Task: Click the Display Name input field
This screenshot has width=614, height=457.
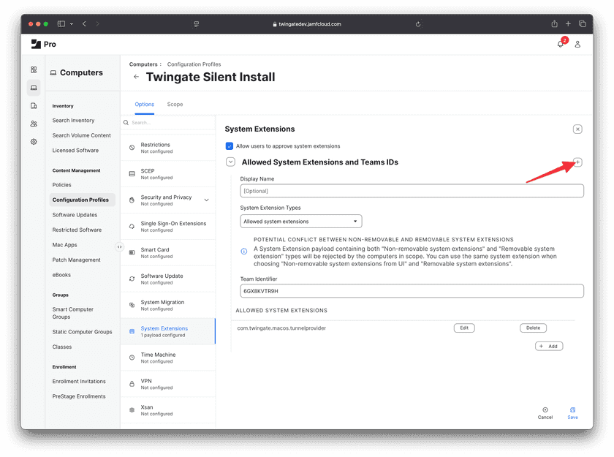Action: [x=412, y=191]
